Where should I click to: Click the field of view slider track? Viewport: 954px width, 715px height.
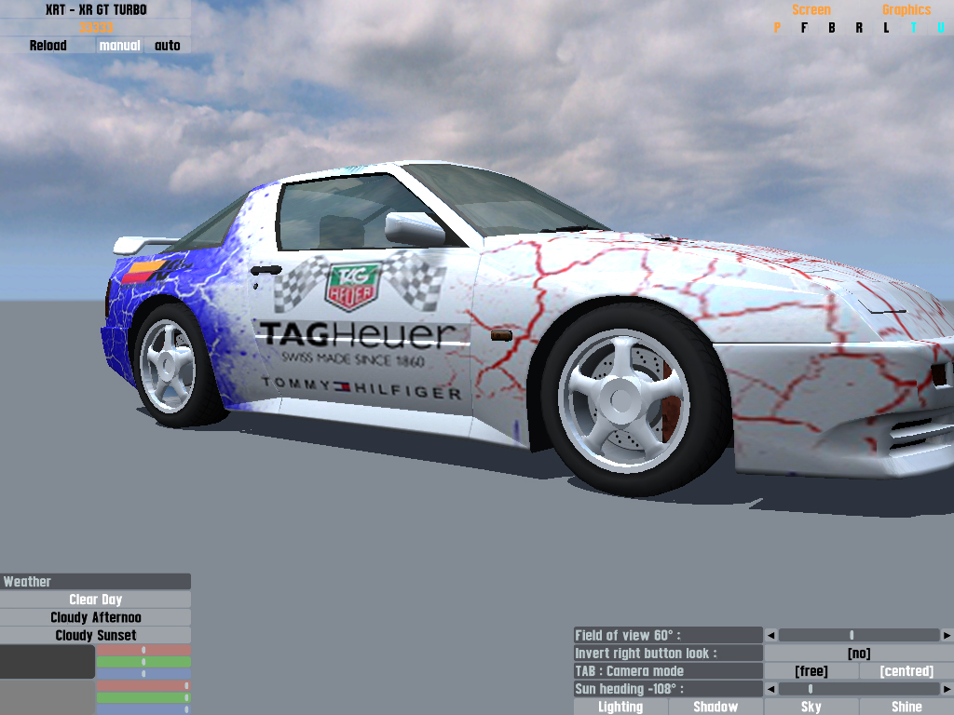[x=858, y=635]
